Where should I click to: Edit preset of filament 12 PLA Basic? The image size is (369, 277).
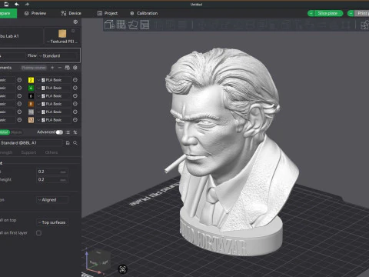click(x=75, y=120)
